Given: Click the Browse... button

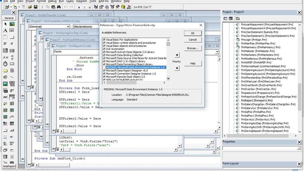Looking at the screenshot, I should pyautogui.click(x=193, y=48).
